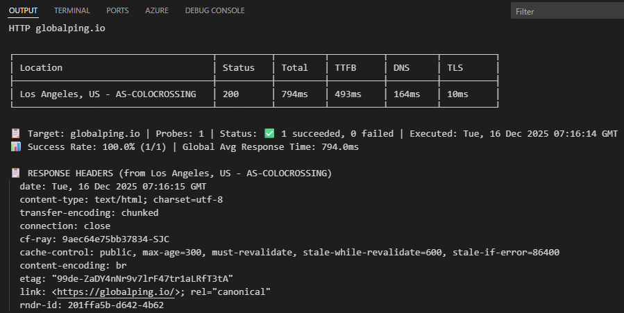Click the cache-control header line
This screenshot has height=313, width=624.
pyautogui.click(x=289, y=252)
